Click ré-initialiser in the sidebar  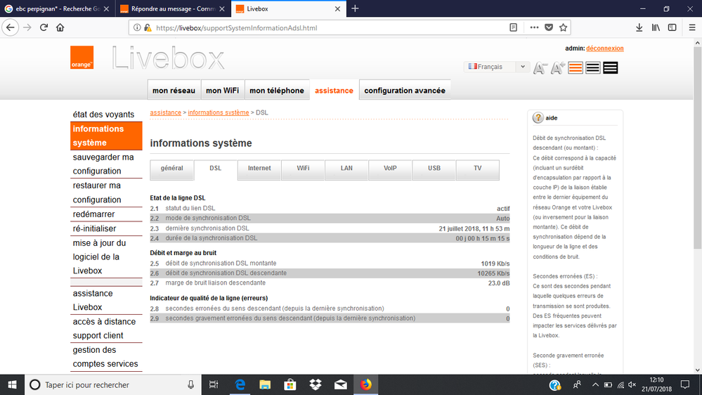point(94,228)
